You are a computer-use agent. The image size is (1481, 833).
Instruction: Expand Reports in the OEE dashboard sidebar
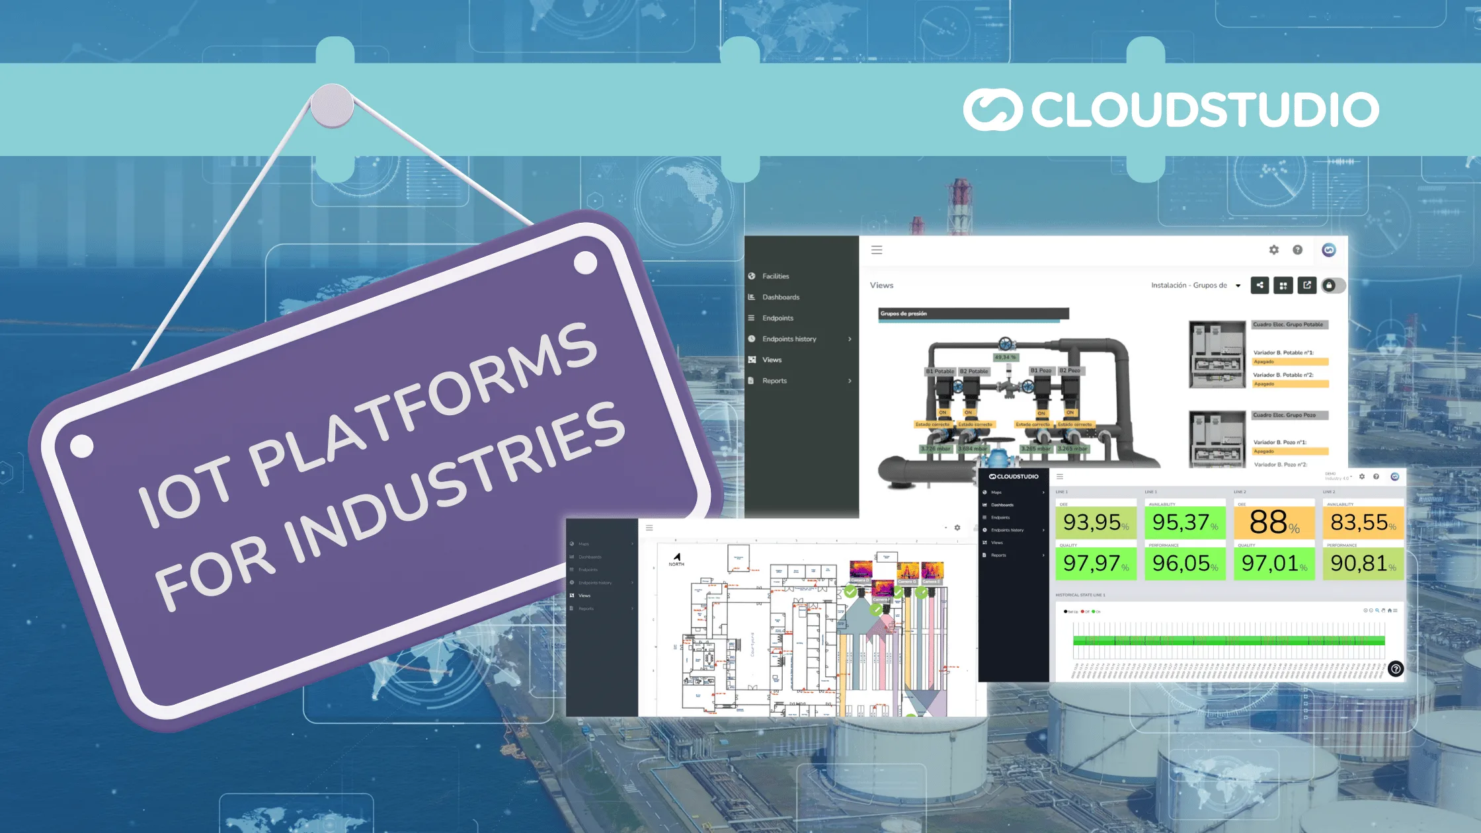tap(1014, 555)
